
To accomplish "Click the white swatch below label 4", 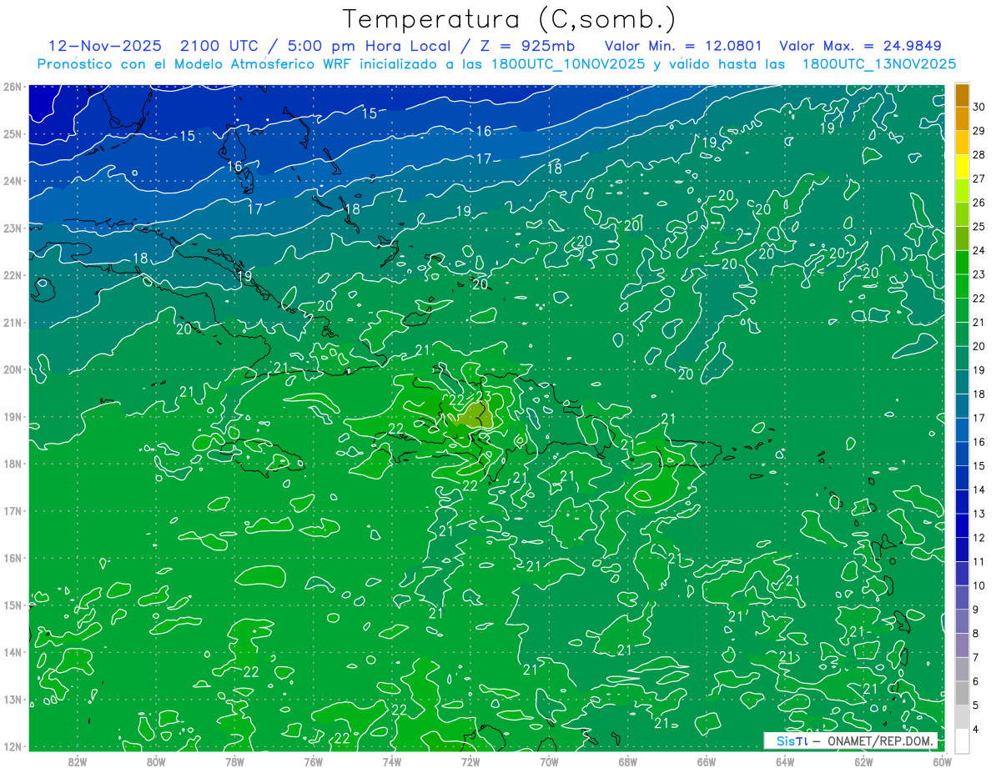I will coord(962,741).
